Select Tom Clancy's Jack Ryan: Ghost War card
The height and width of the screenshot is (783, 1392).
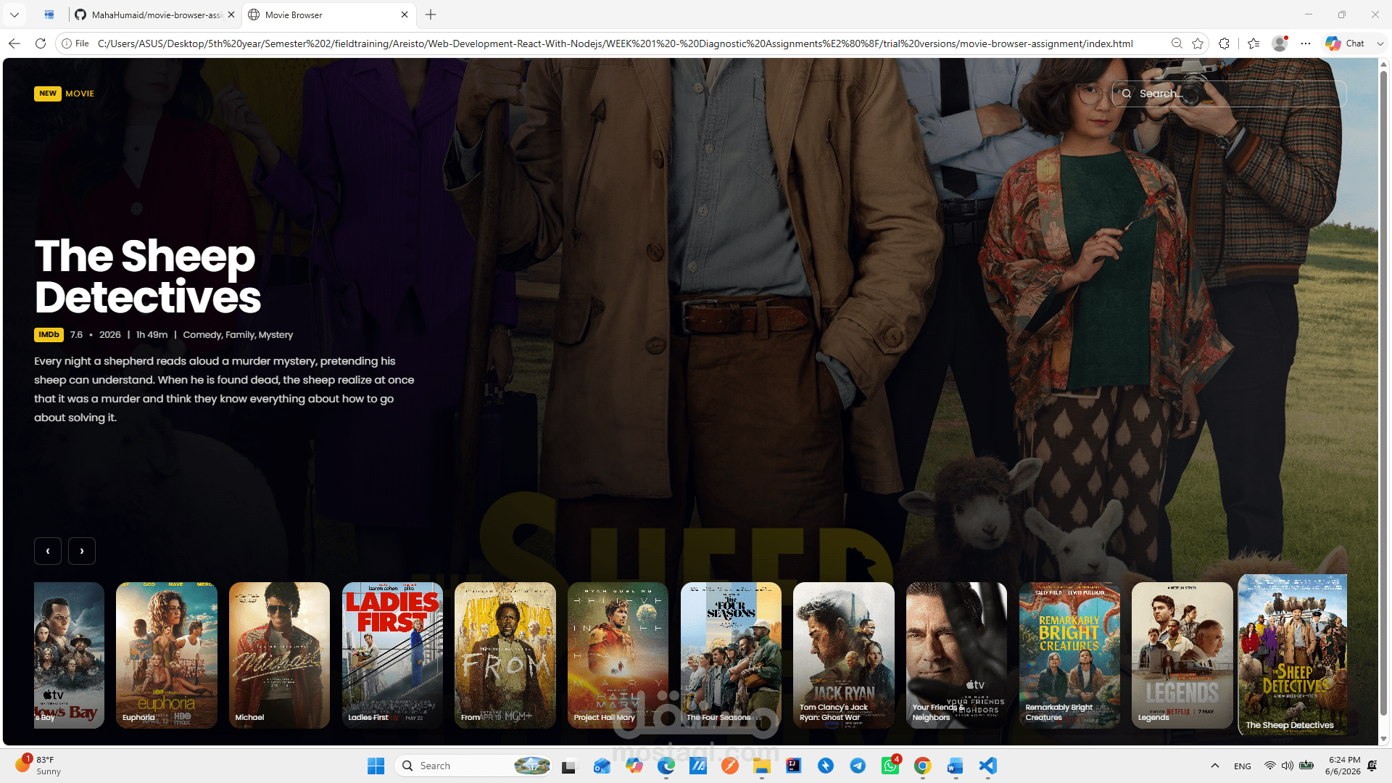844,655
